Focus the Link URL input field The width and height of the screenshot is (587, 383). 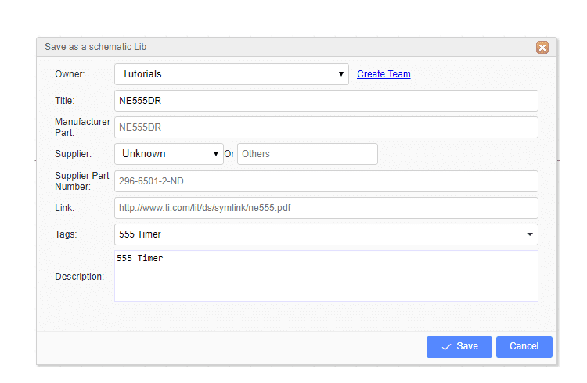(326, 208)
